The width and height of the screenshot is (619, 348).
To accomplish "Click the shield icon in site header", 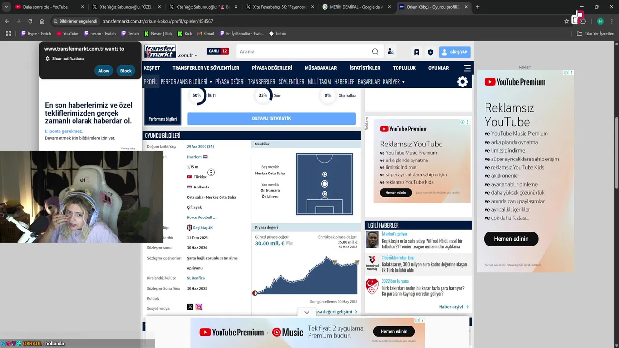I will pyautogui.click(x=430, y=52).
